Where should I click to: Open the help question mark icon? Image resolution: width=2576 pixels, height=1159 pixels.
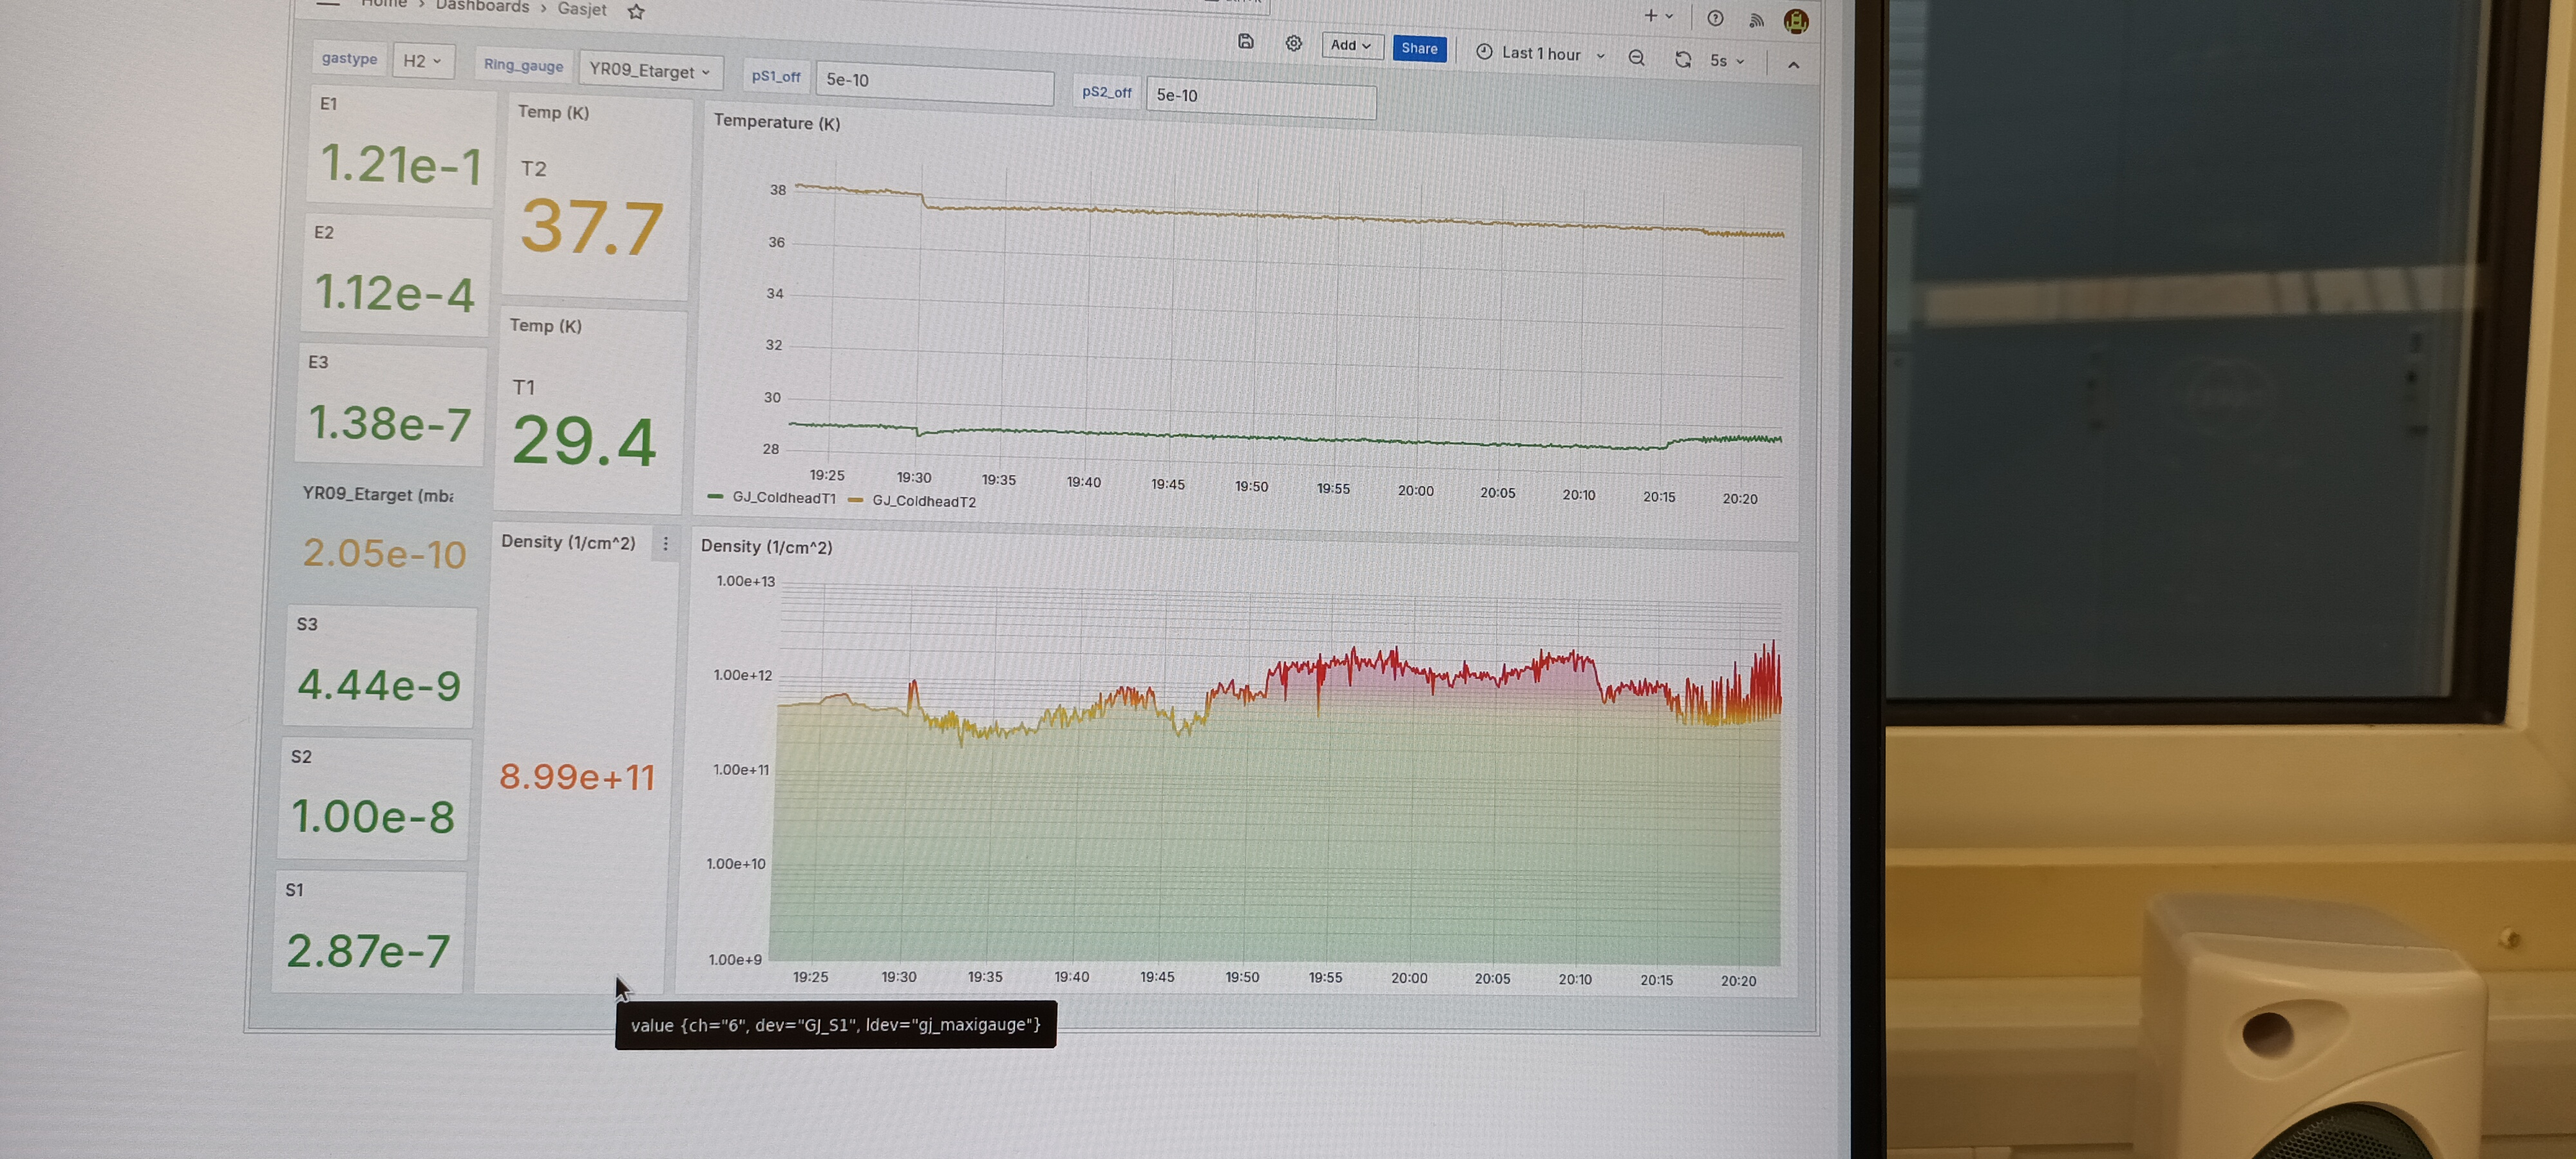coord(1715,19)
